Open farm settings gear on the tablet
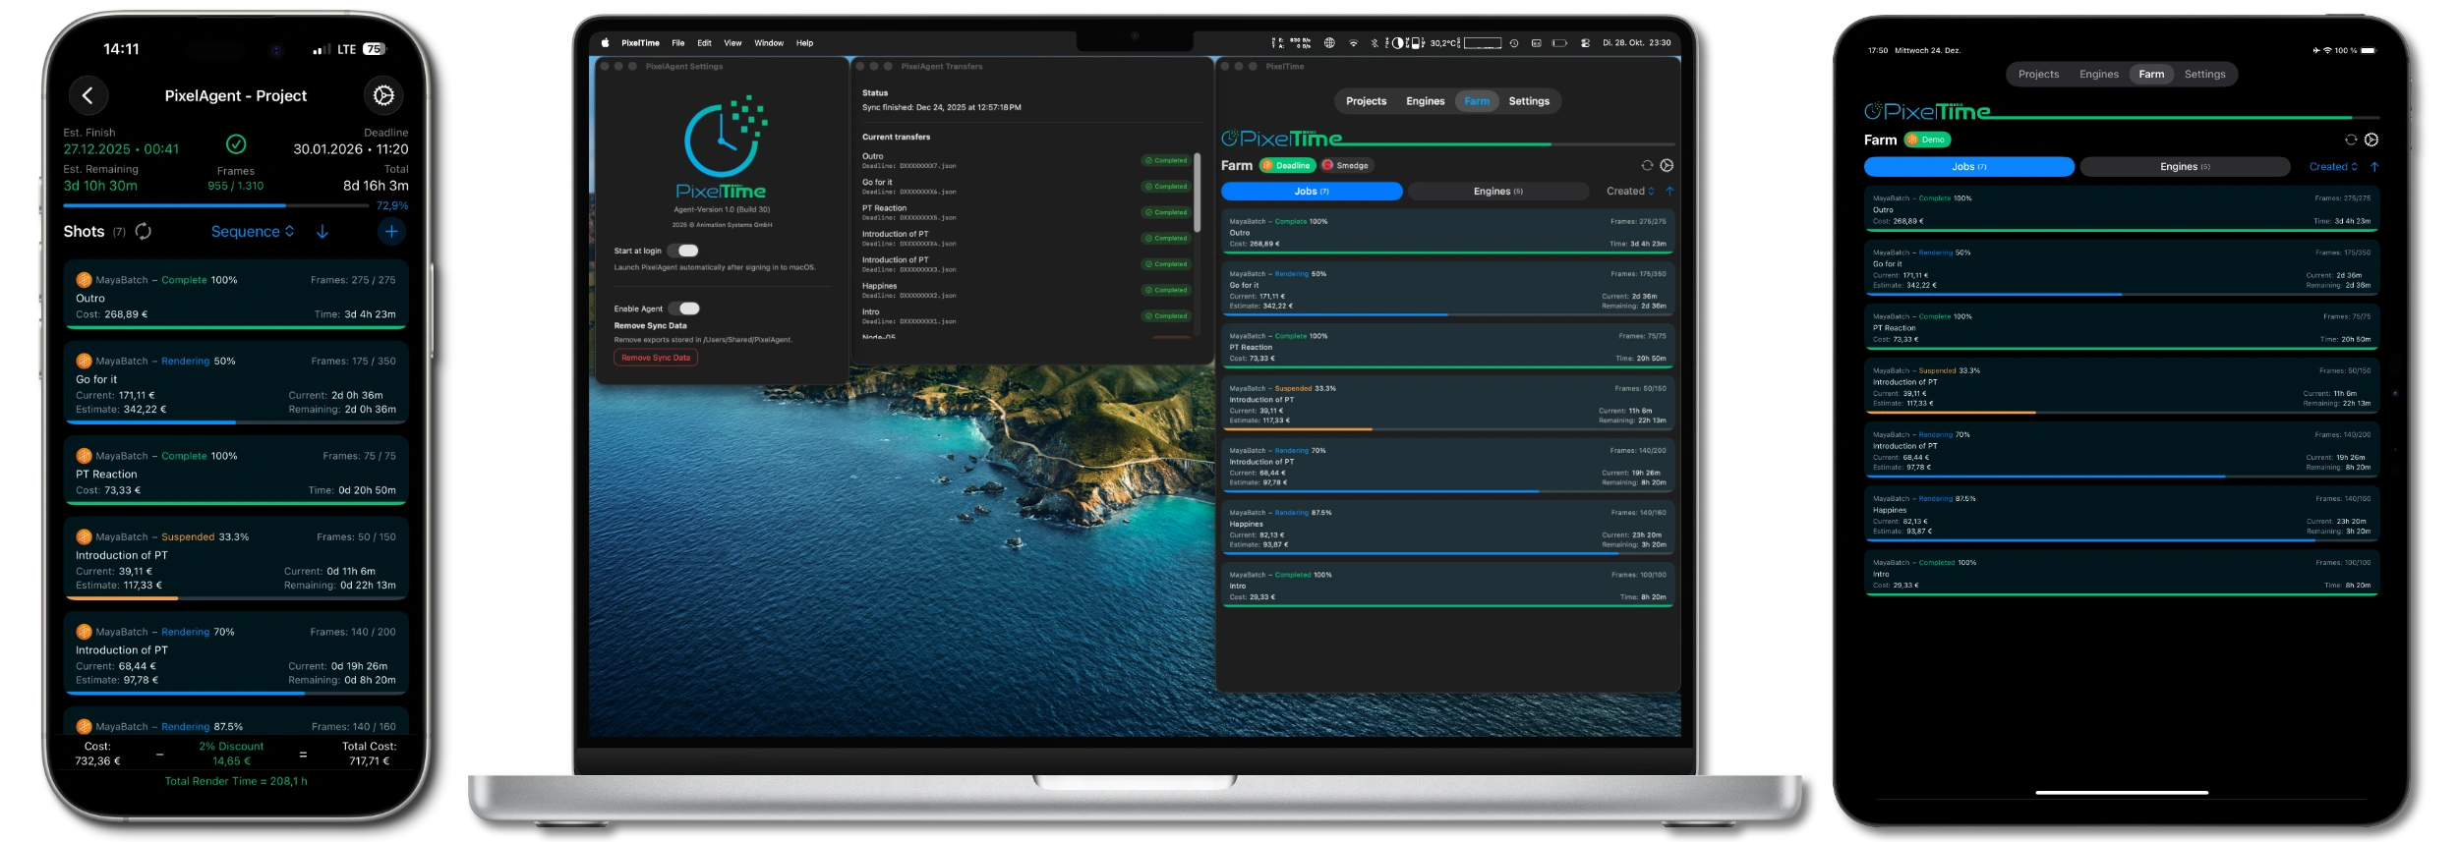This screenshot has width=2458, height=842. pyautogui.click(x=2371, y=140)
